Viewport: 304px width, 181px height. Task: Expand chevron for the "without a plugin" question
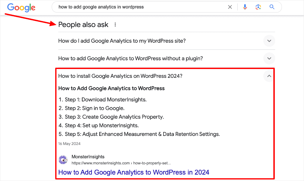tap(269, 58)
